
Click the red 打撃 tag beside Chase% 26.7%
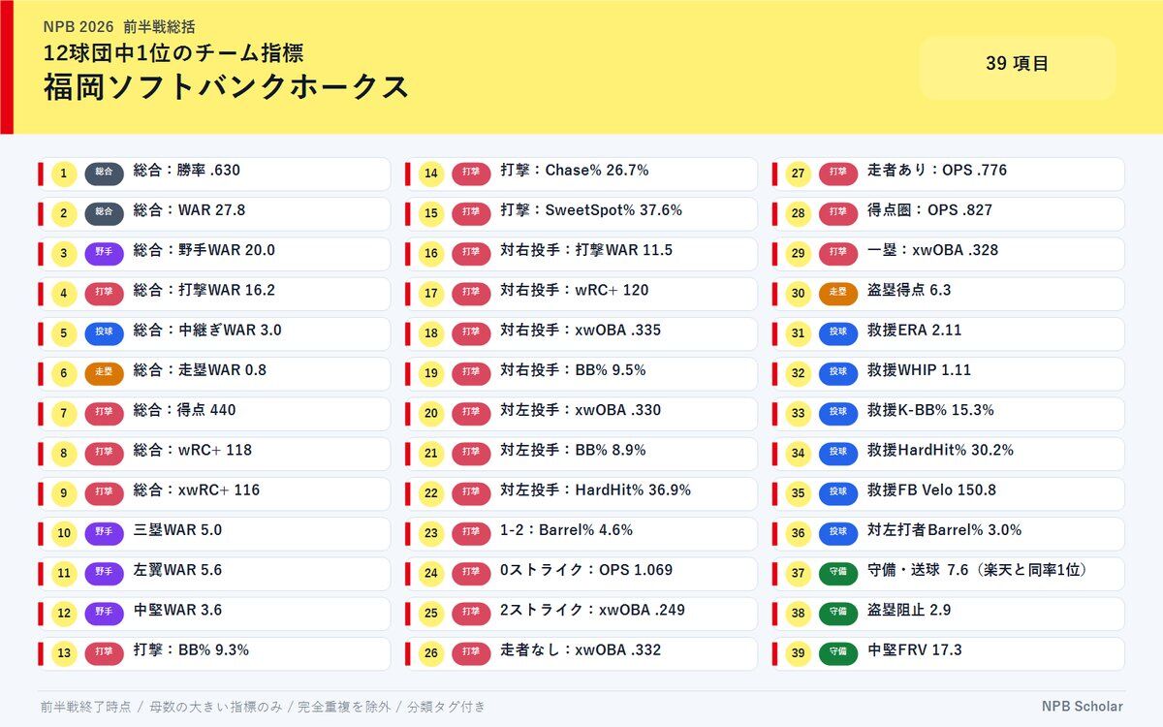click(x=471, y=174)
